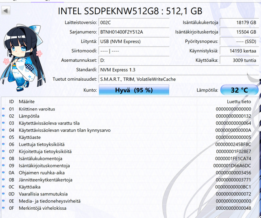Click status dot for Jännitteenkytkentäkertoja row
Screen dimensions: 261x218
pyautogui.click(x=3, y=180)
